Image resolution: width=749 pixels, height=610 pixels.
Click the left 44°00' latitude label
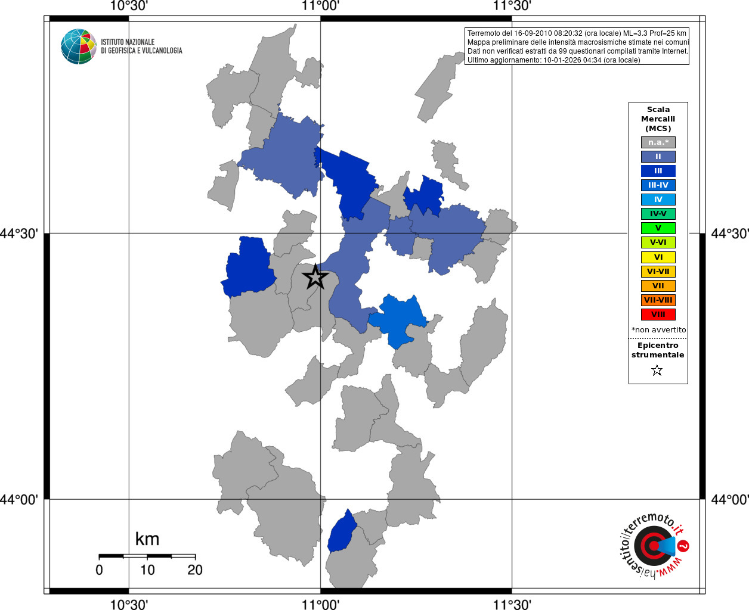point(19,499)
